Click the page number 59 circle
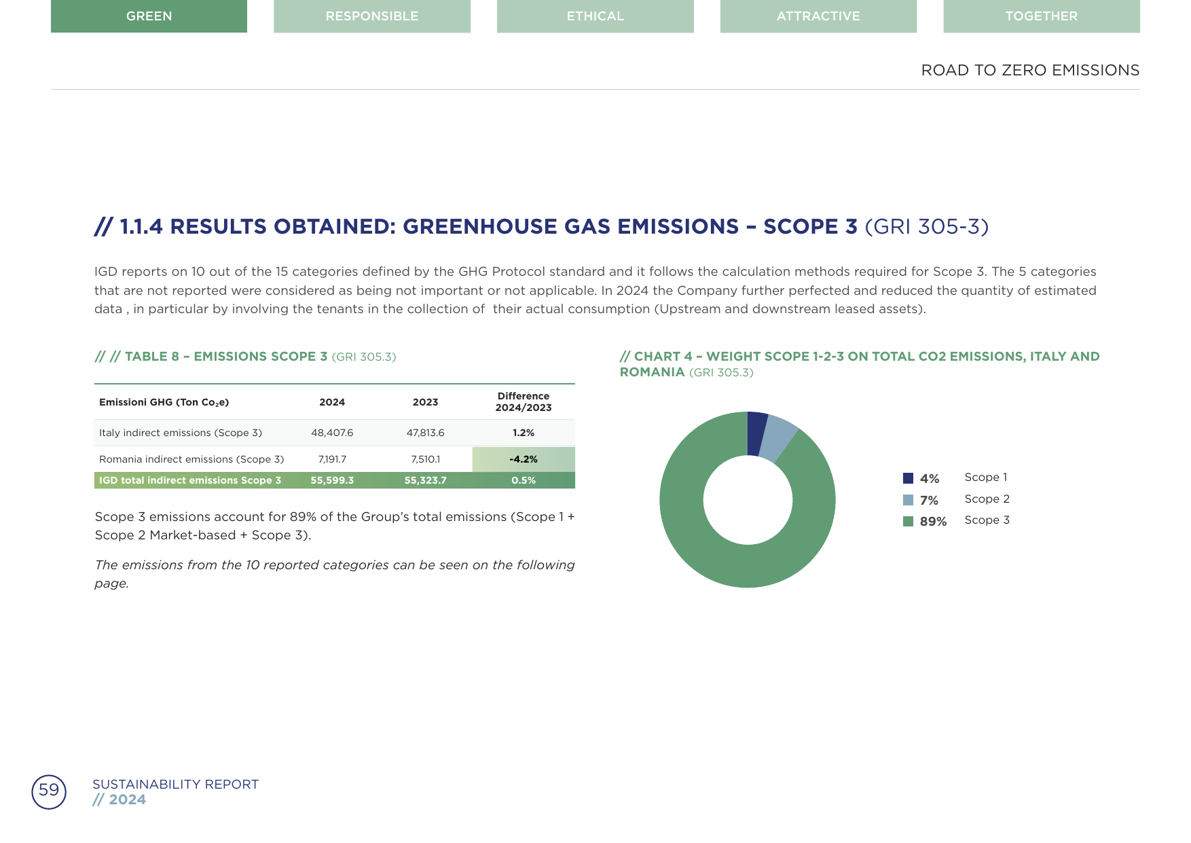This screenshot has width=1191, height=843. [49, 791]
